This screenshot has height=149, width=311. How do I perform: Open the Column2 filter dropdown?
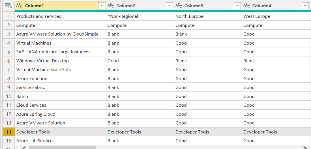click(170, 6)
